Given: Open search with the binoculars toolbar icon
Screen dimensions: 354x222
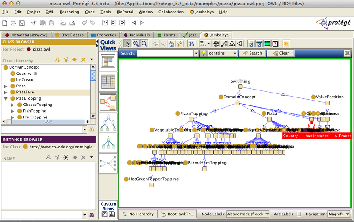Looking at the screenshot, I should [x=191, y=43].
